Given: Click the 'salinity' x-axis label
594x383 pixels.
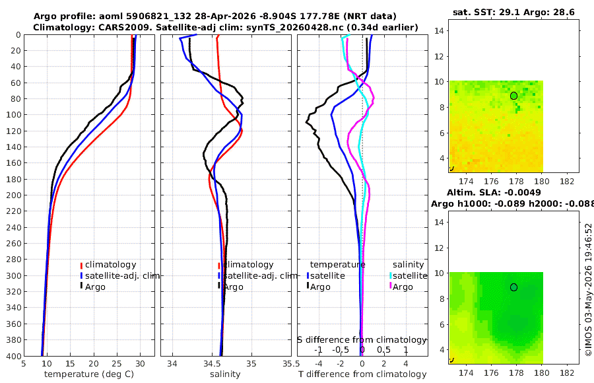Looking at the screenshot, I should point(225,374).
